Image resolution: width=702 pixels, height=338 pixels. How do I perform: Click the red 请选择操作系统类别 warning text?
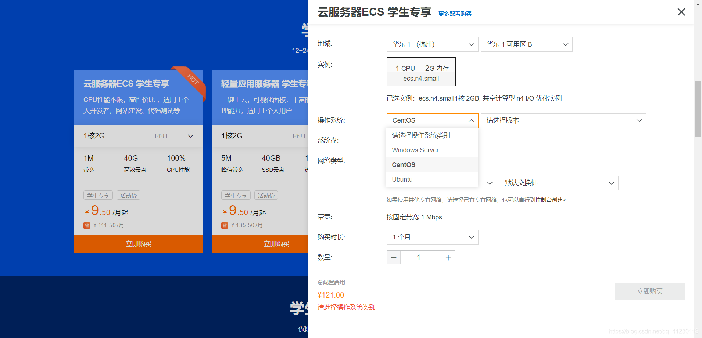coord(346,307)
